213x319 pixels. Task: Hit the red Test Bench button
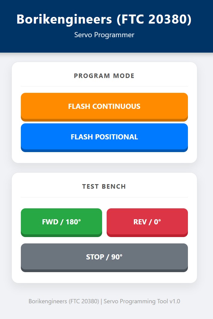pos(147,222)
